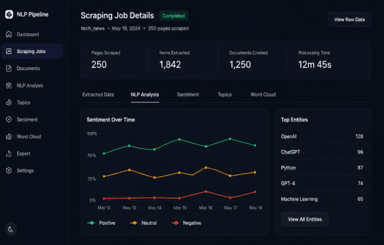Click the Python entity row
The image size is (384, 245).
tap(322, 168)
